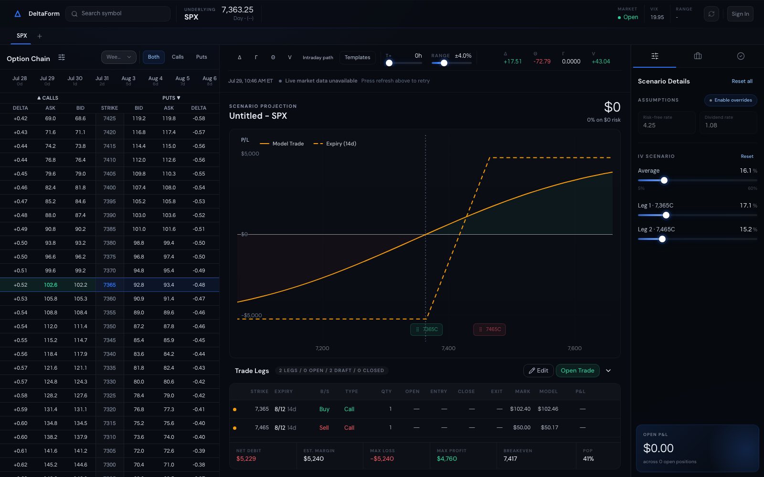Open option chain filter settings icon
Viewport: 764px width, 477px height.
[62, 57]
